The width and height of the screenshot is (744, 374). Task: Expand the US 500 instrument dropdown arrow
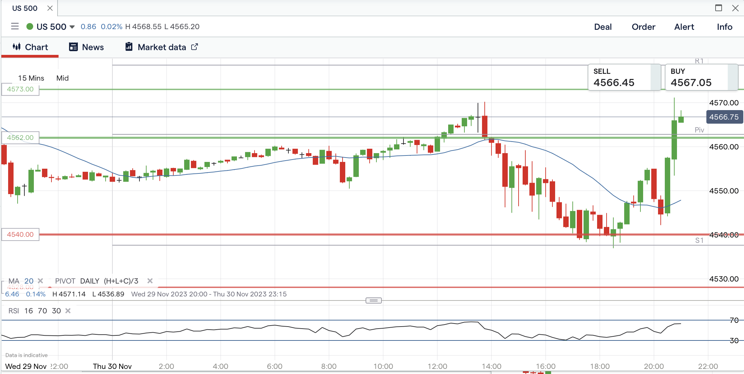(x=72, y=27)
